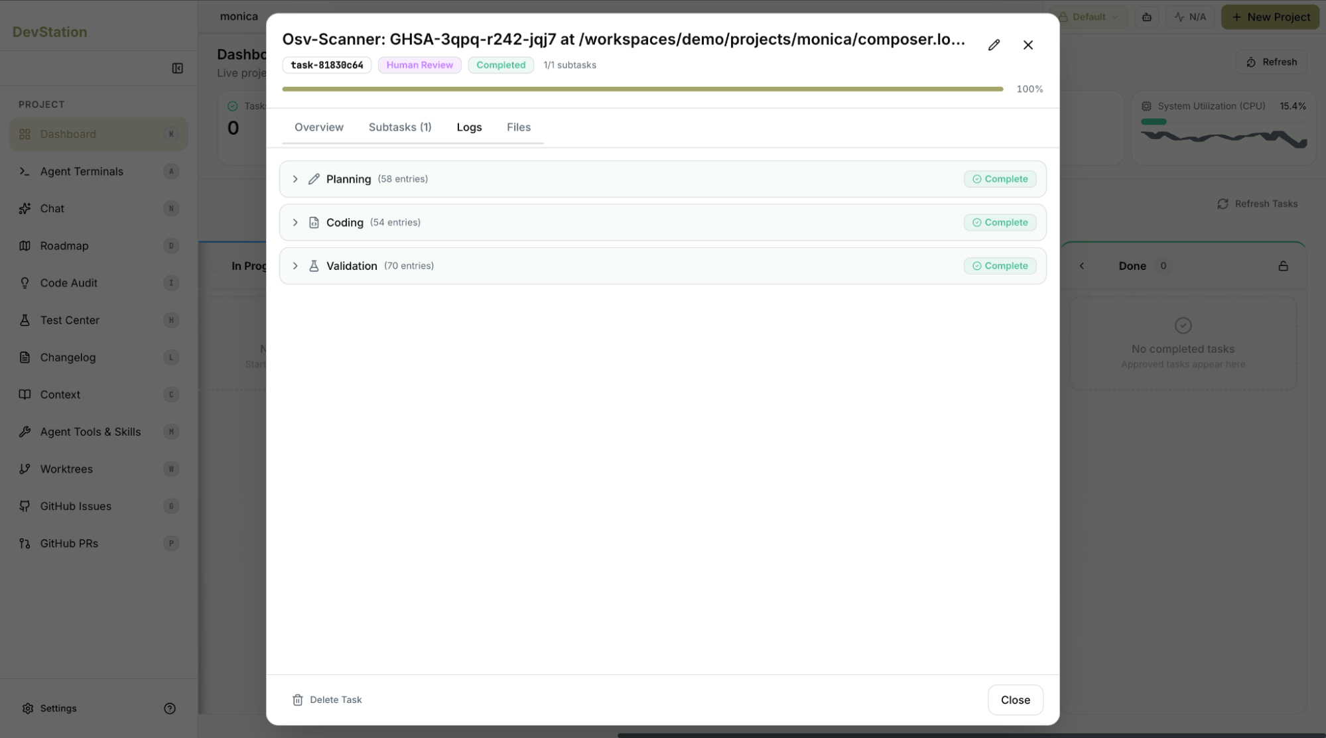Image resolution: width=1326 pixels, height=738 pixels.
Task: Click the task title heading
Action: [x=624, y=39]
